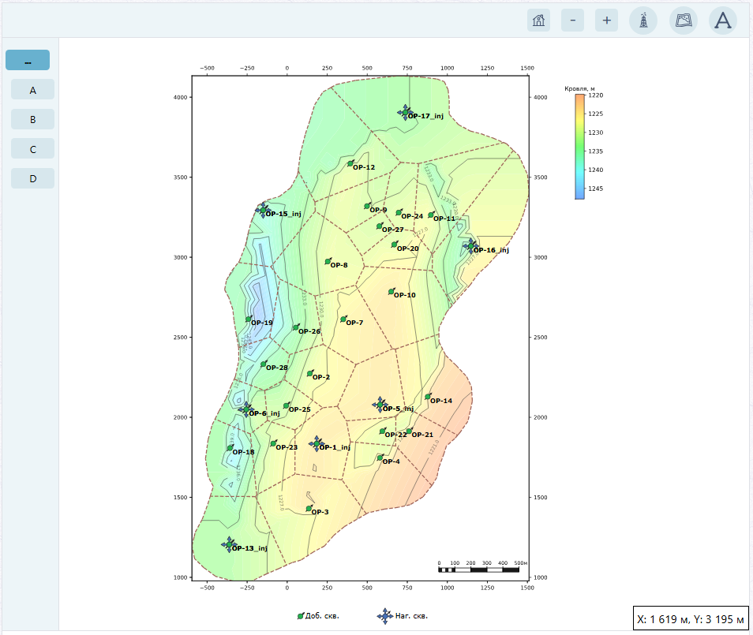Click the OP-13_inj injection well marker

[x=229, y=545]
